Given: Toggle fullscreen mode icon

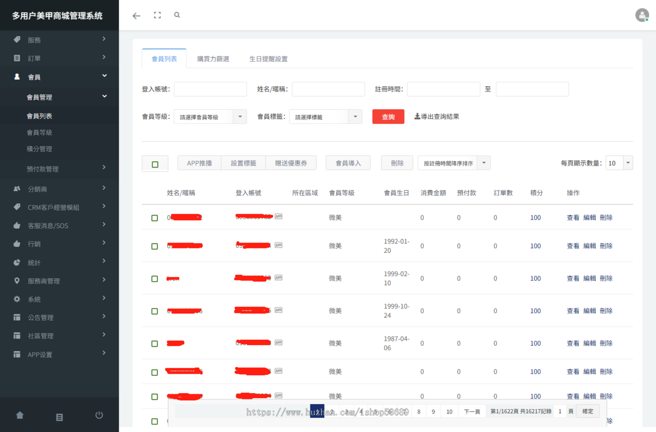Looking at the screenshot, I should pyautogui.click(x=157, y=15).
